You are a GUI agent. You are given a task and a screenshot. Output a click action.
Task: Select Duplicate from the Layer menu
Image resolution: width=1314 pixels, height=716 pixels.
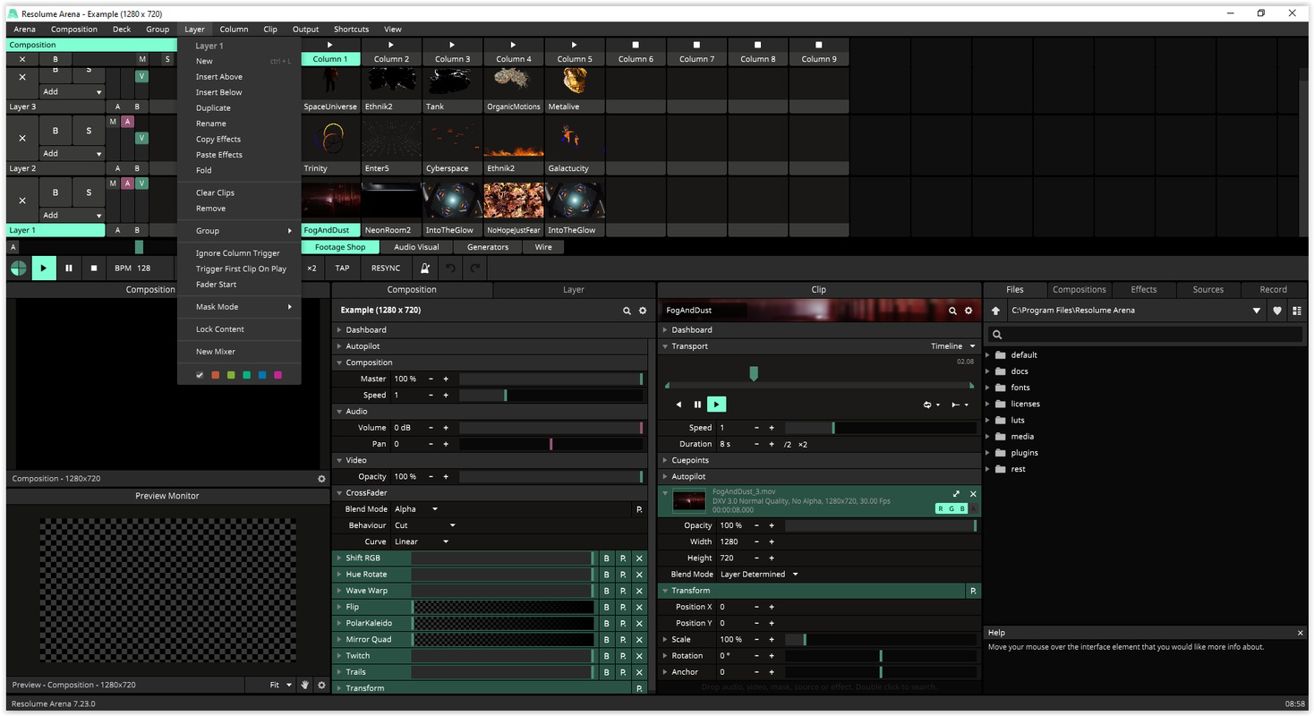pyautogui.click(x=213, y=108)
